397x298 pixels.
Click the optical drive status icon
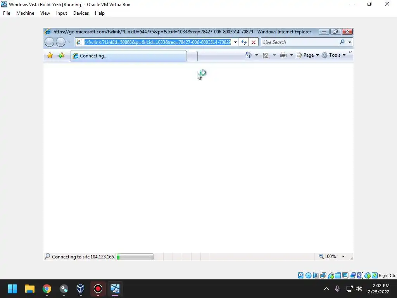[308, 275]
